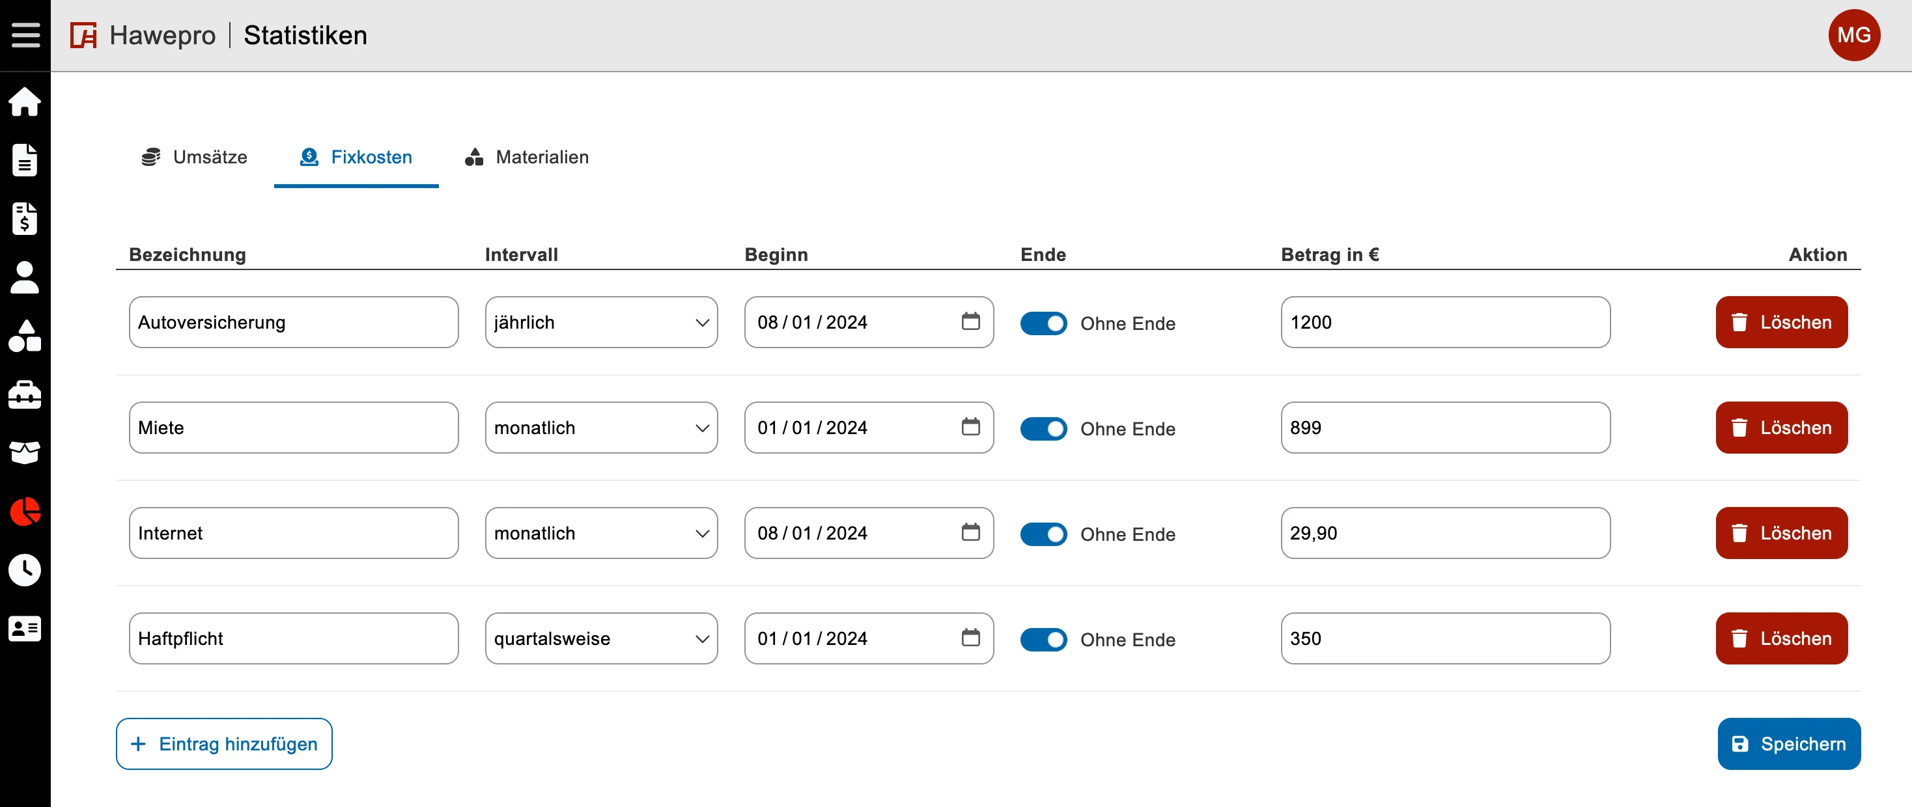Delete the Internet entry
This screenshot has width=1912, height=807.
coord(1781,532)
